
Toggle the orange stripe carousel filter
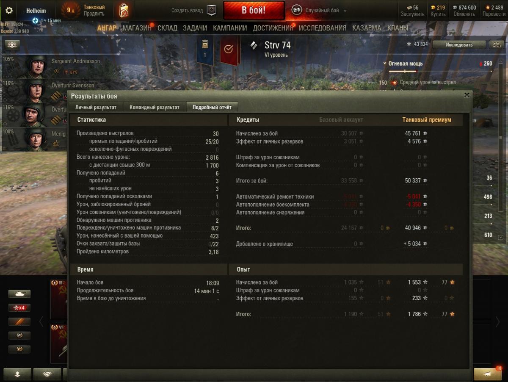(x=19, y=322)
